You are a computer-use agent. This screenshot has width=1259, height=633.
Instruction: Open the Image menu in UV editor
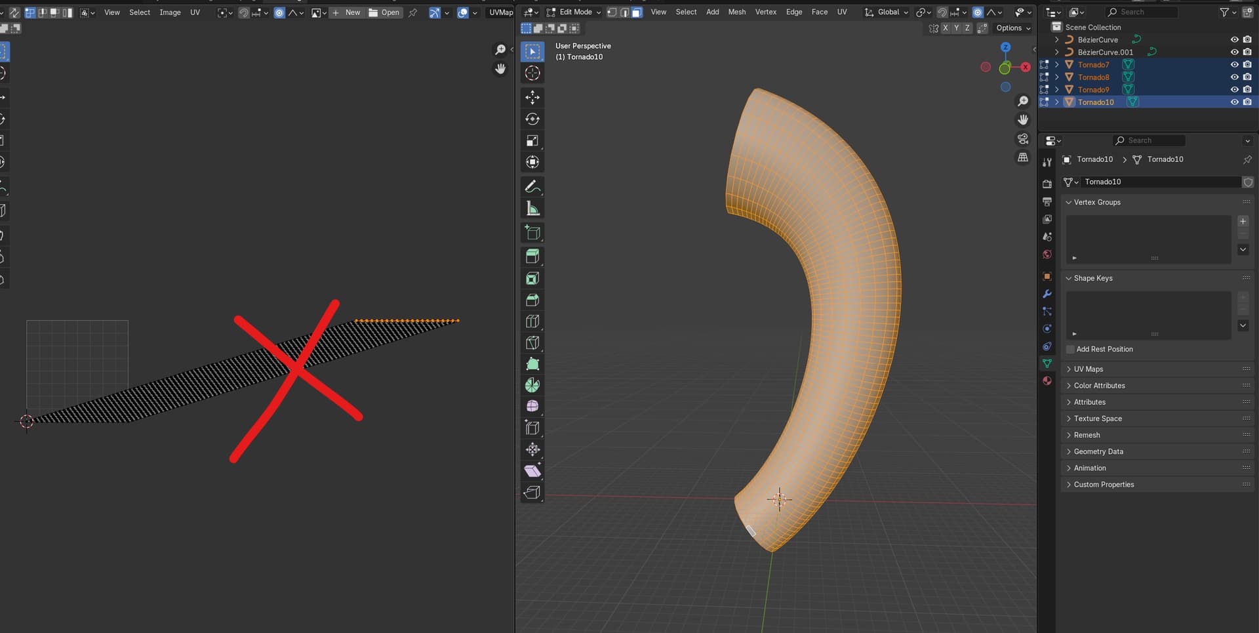coord(170,12)
